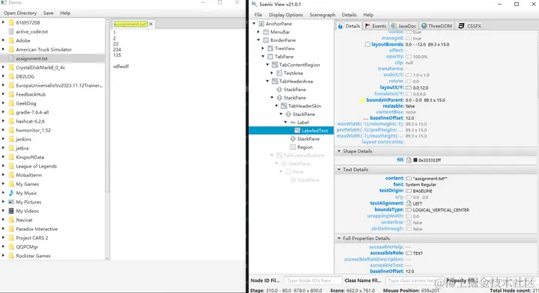Image resolution: width=539 pixels, height=293 pixels.
Task: Collapse the BorderPane node
Action: point(258,40)
